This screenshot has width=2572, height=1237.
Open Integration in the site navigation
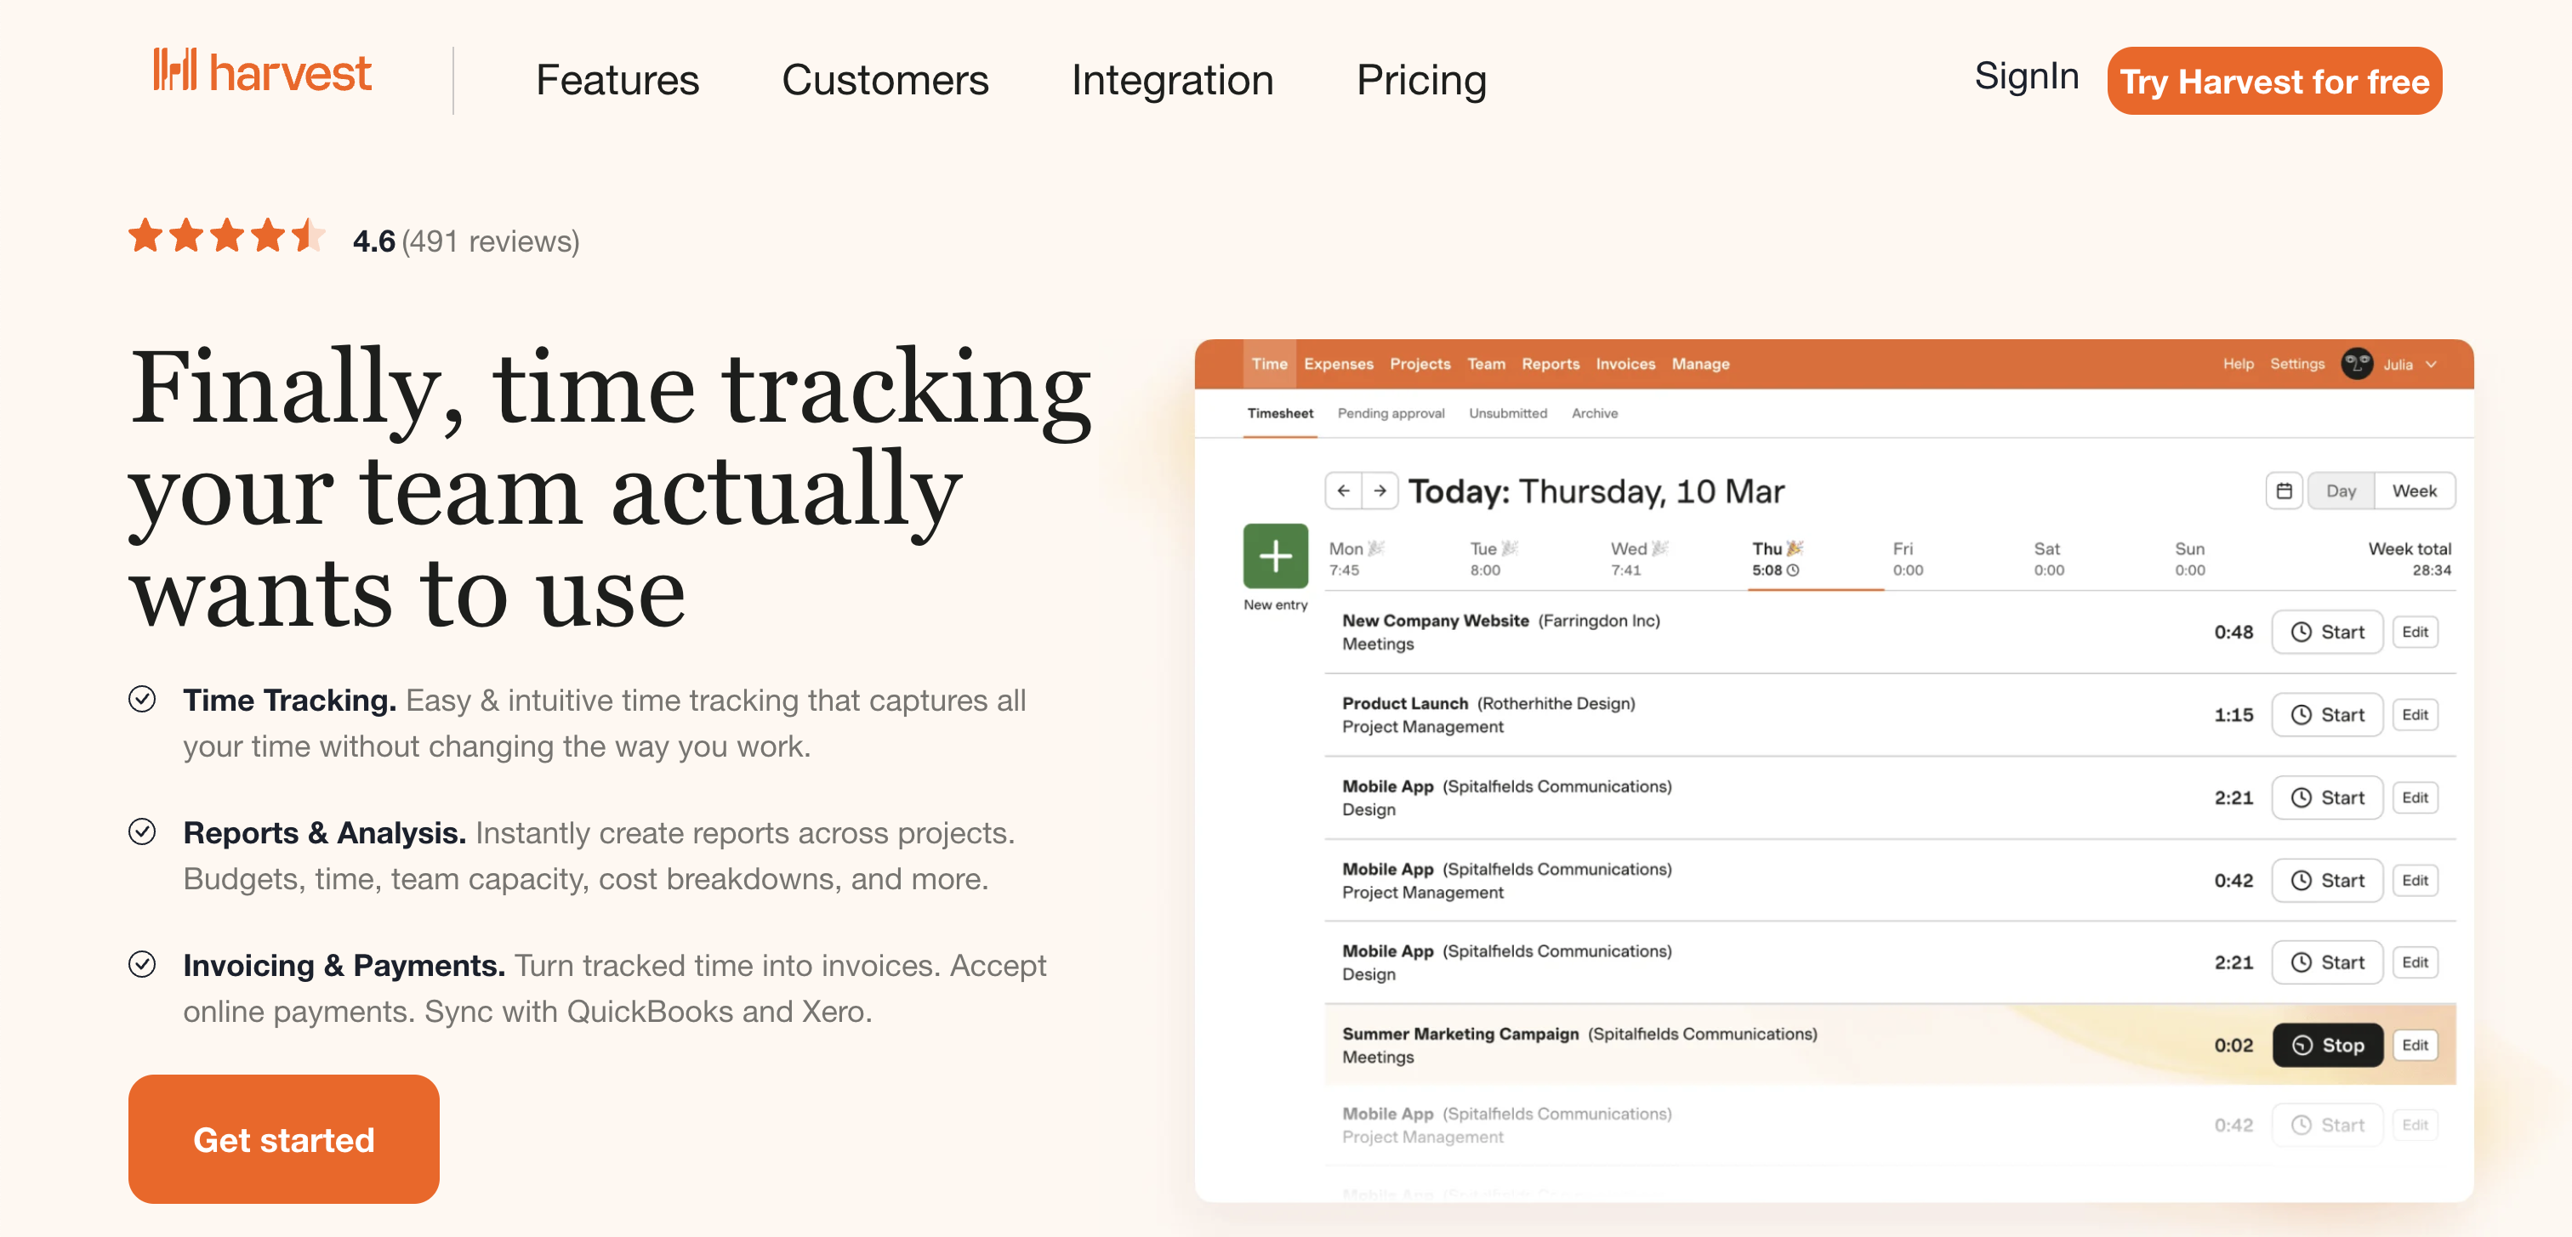click(x=1172, y=80)
